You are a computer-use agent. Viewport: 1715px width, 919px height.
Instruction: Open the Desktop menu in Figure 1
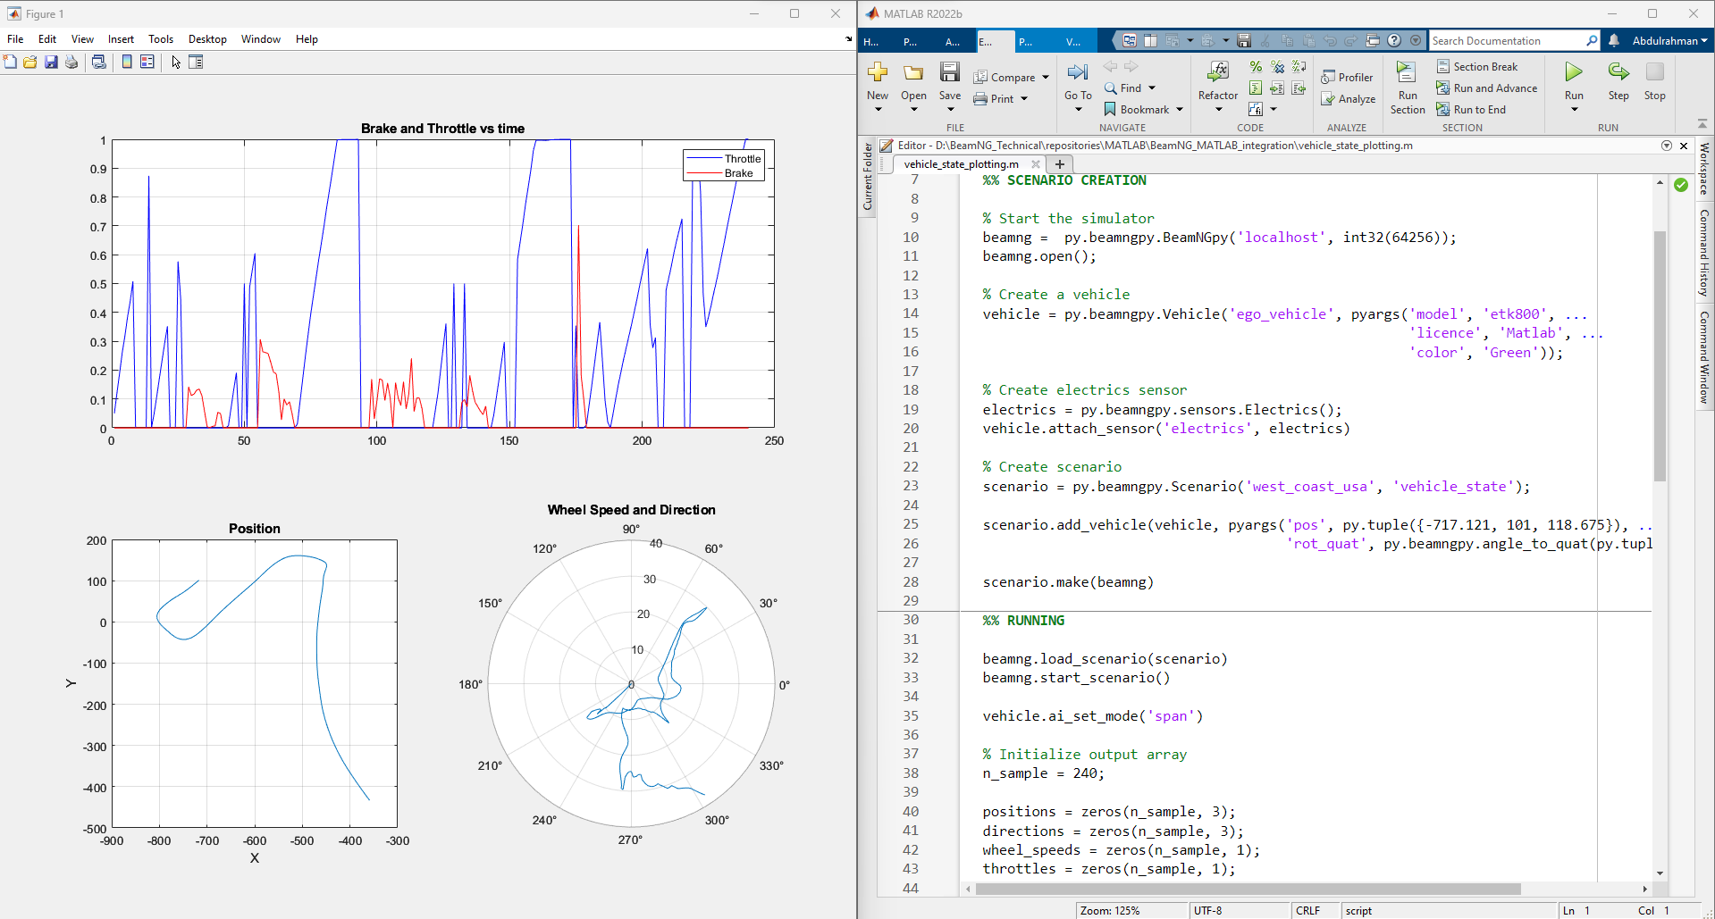(x=207, y=39)
